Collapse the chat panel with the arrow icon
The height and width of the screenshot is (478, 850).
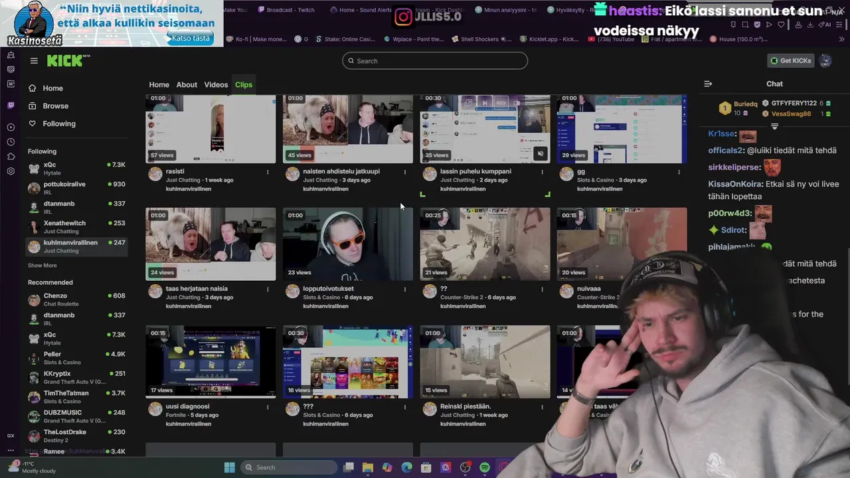(x=708, y=84)
